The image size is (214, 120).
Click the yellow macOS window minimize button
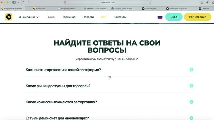pos(4,2)
